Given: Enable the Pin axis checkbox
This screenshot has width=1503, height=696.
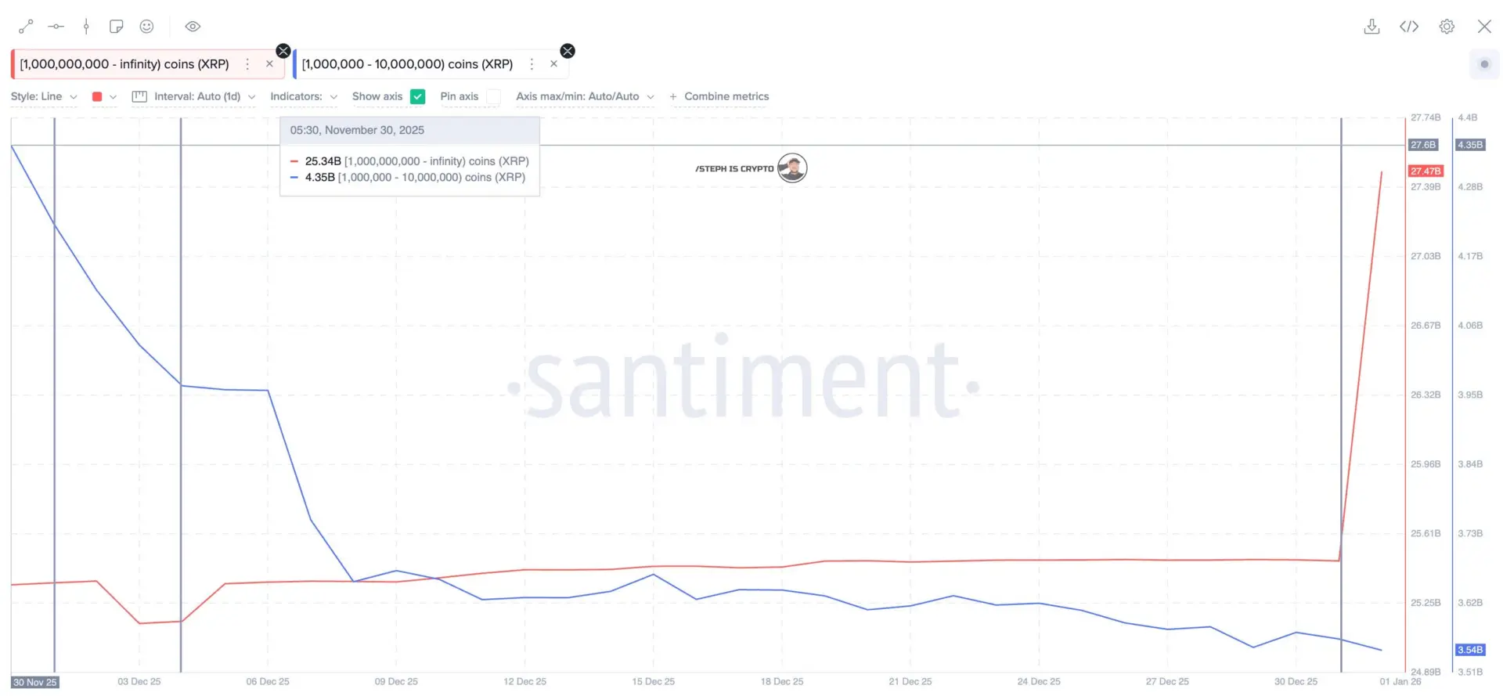Looking at the screenshot, I should click(x=493, y=96).
